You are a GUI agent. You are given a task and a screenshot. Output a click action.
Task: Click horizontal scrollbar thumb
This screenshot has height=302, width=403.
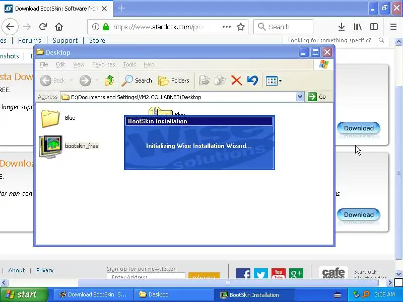point(228,282)
